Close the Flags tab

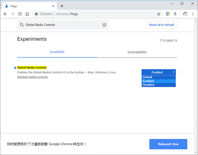tap(53, 6)
